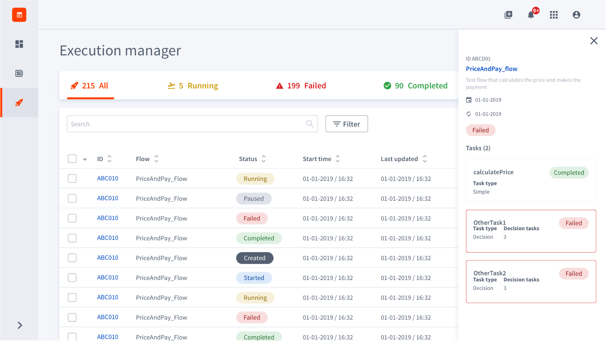Check the Created row checkbox
The height and width of the screenshot is (341, 606).
pos(72,258)
